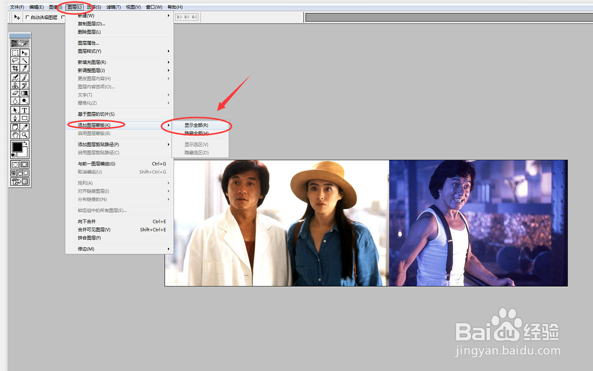Toggle 自动选择图层 checkbox

27,17
